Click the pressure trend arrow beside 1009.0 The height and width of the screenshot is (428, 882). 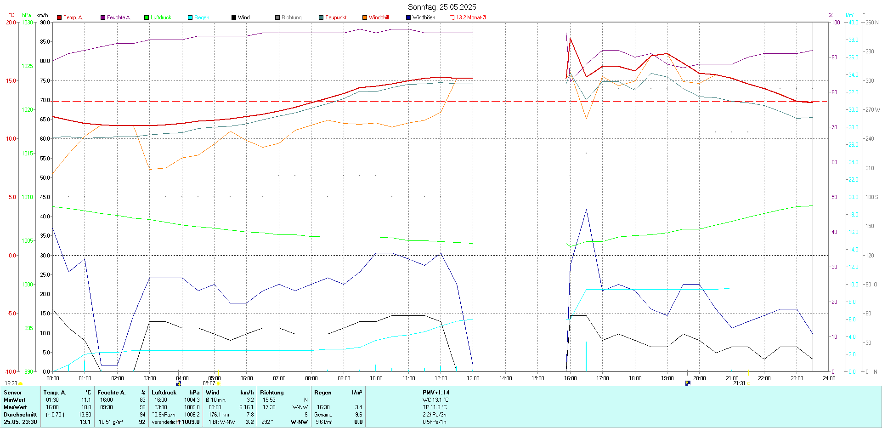(179, 422)
